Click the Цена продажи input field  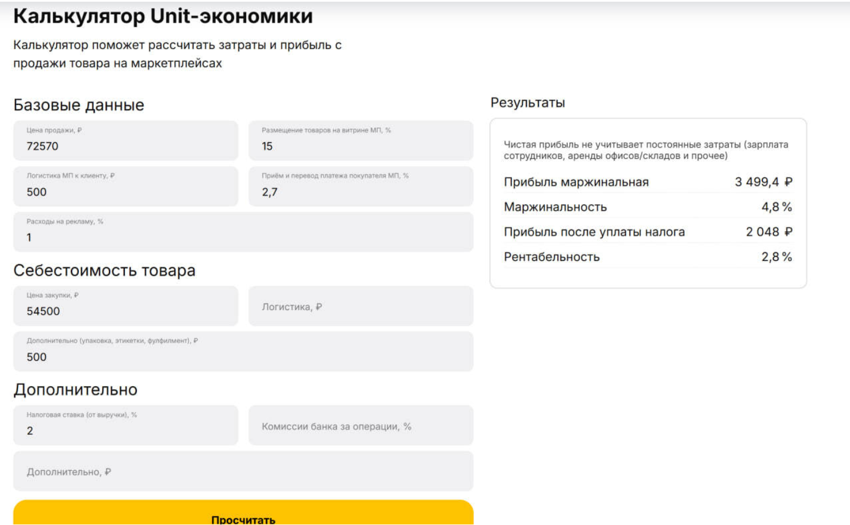click(x=125, y=141)
